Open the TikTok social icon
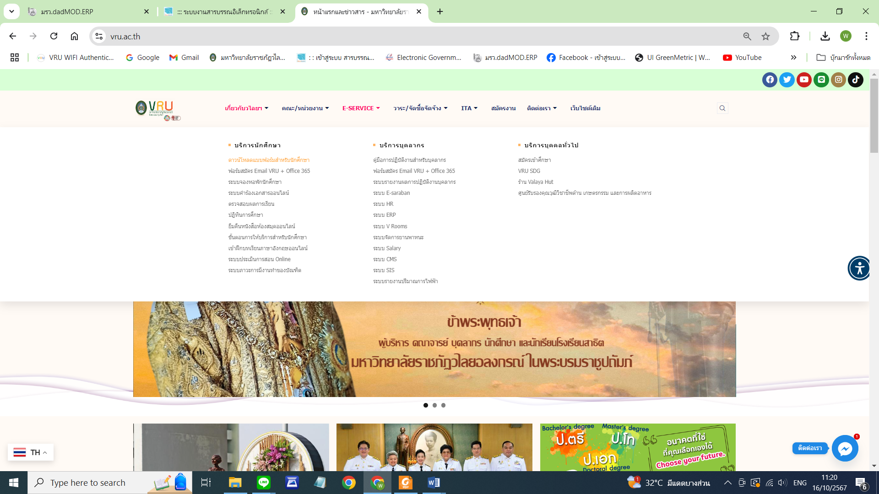Image resolution: width=879 pixels, height=494 pixels. point(855,80)
